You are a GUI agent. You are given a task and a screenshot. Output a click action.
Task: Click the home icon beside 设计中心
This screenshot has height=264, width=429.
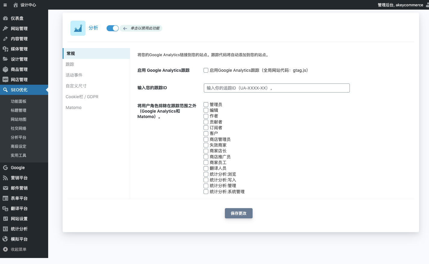(x=16, y=5)
